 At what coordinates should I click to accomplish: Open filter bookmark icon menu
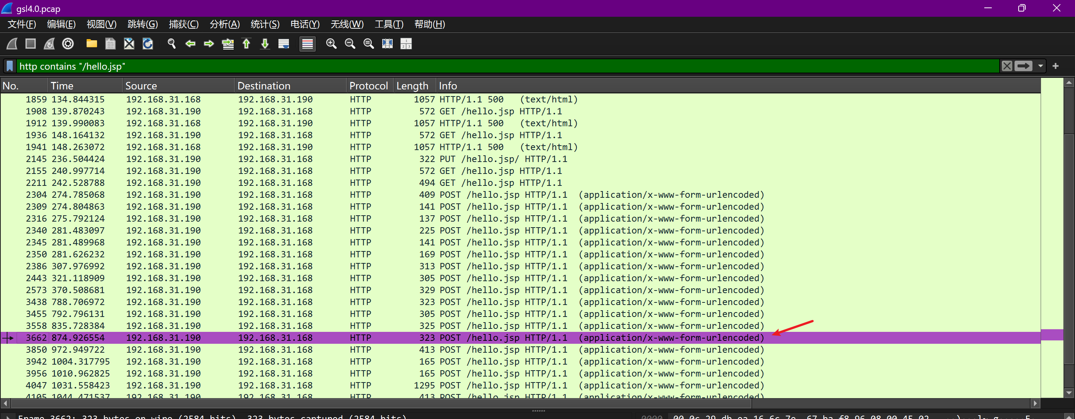[x=10, y=66]
